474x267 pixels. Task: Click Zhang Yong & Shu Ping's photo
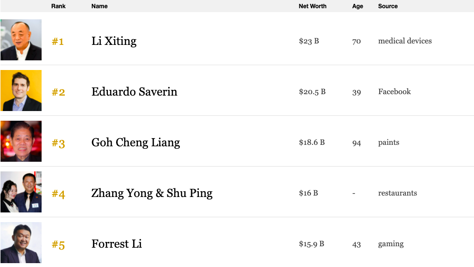click(x=21, y=192)
